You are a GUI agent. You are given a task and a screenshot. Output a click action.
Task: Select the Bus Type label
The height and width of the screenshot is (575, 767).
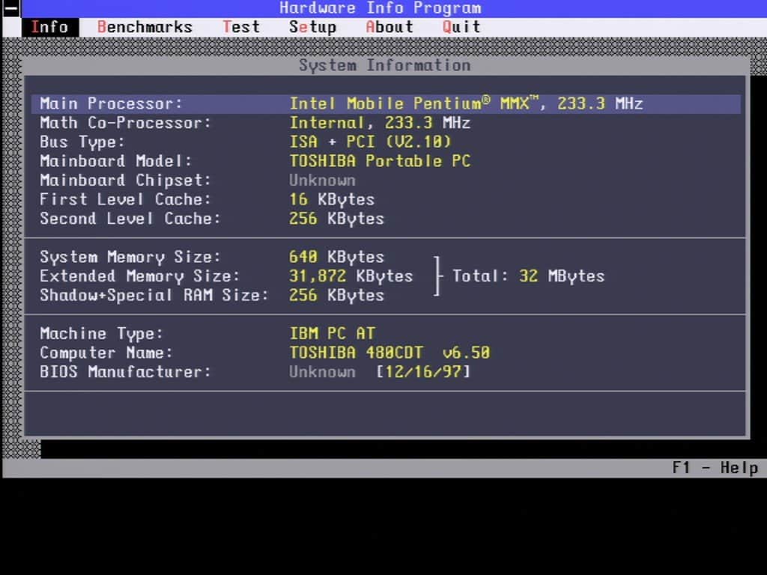[x=82, y=142]
